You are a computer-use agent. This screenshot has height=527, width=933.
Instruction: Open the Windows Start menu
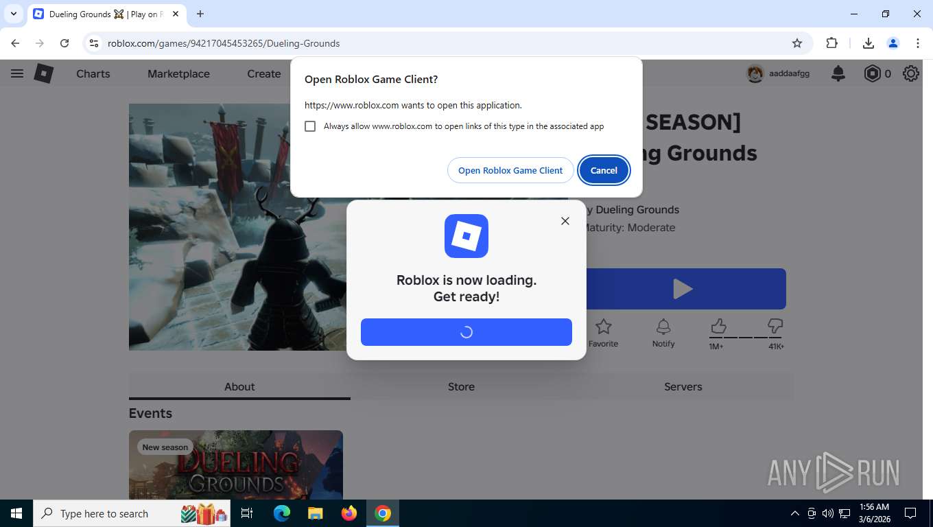coord(16,513)
